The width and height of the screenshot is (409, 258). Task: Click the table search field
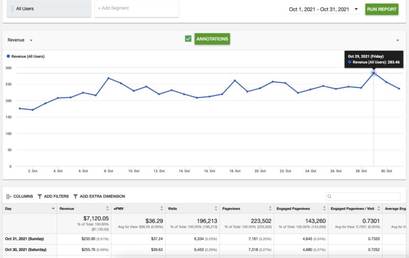pos(363,196)
